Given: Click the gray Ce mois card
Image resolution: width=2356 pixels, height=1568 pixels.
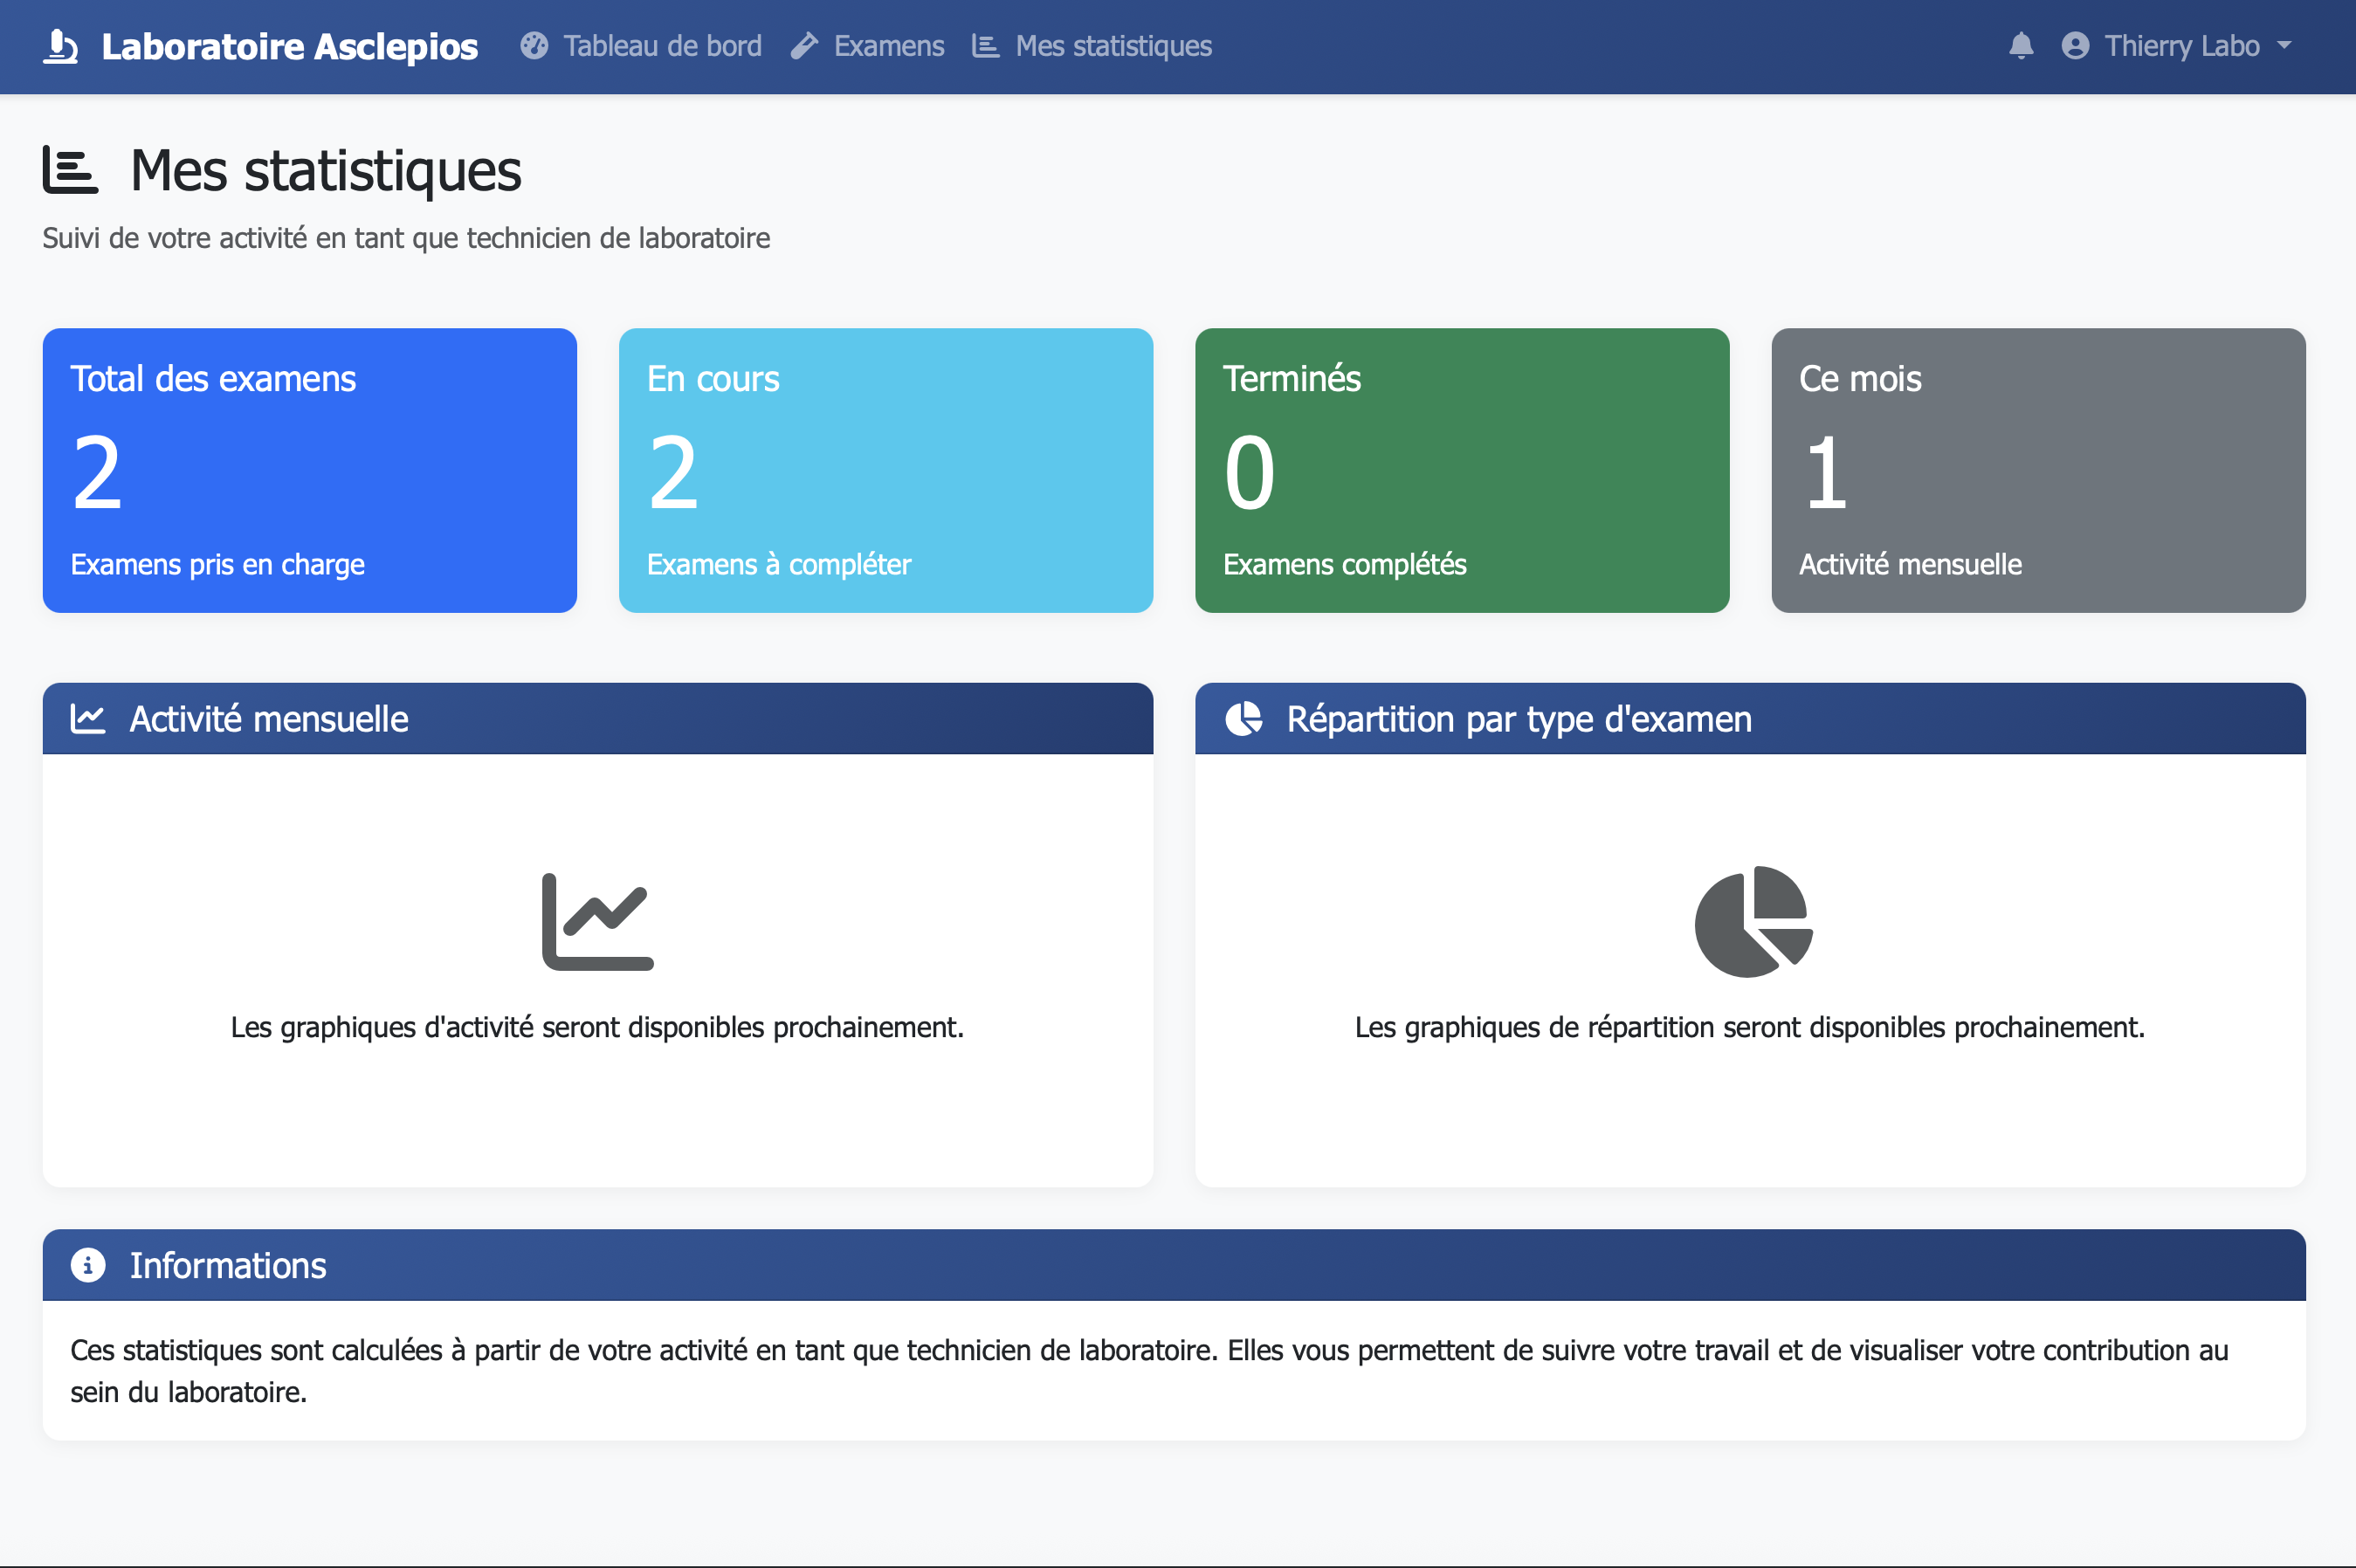Looking at the screenshot, I should click(2038, 470).
